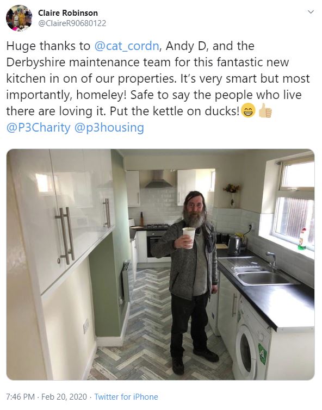Image resolution: width=322 pixels, height=410 pixels.
Task: Click the 7:46 PM timestamp
Action: click(x=21, y=396)
